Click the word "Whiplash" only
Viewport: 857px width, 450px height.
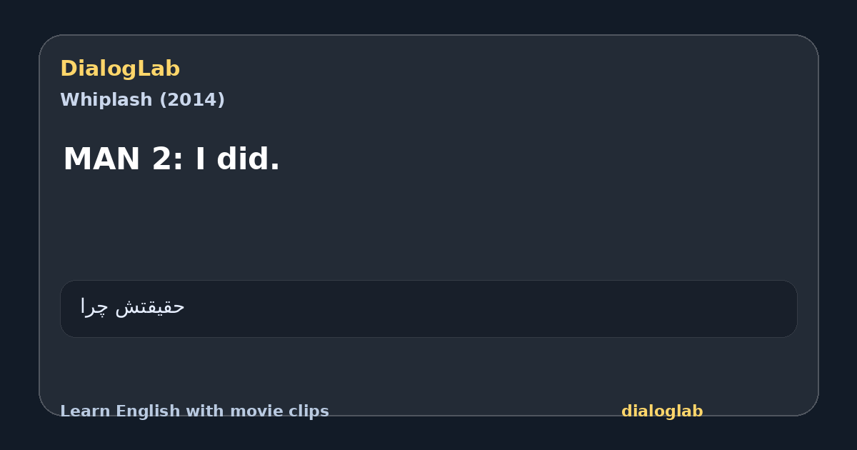[x=106, y=100]
